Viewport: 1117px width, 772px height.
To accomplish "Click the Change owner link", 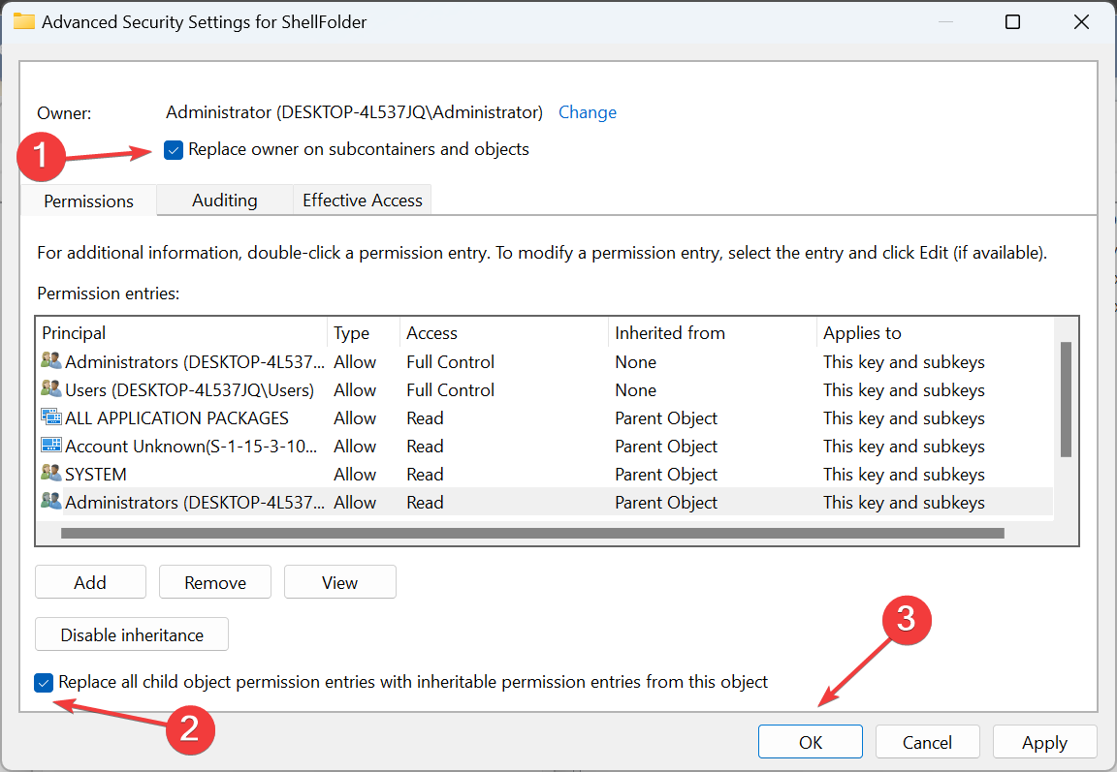I will point(587,112).
